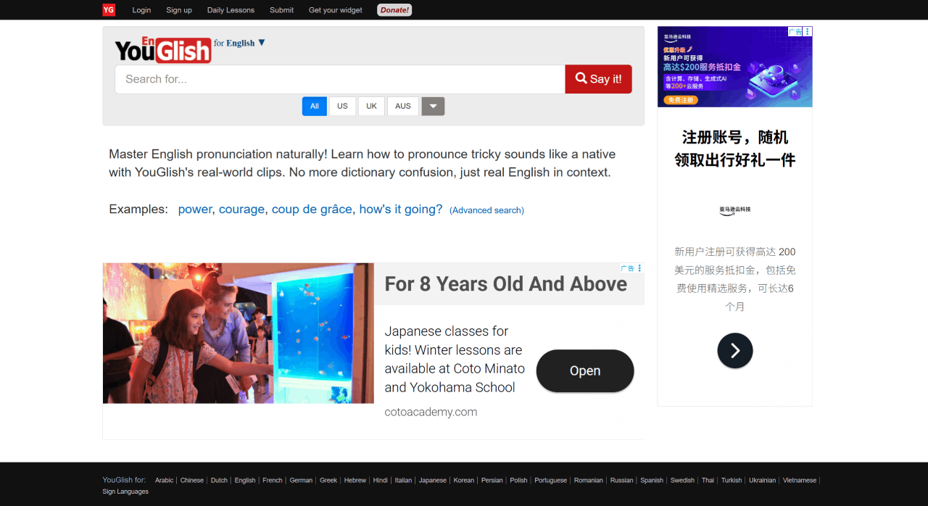Click the YouGlish logo above the search bar
This screenshot has height=506, width=928.
tap(162, 49)
